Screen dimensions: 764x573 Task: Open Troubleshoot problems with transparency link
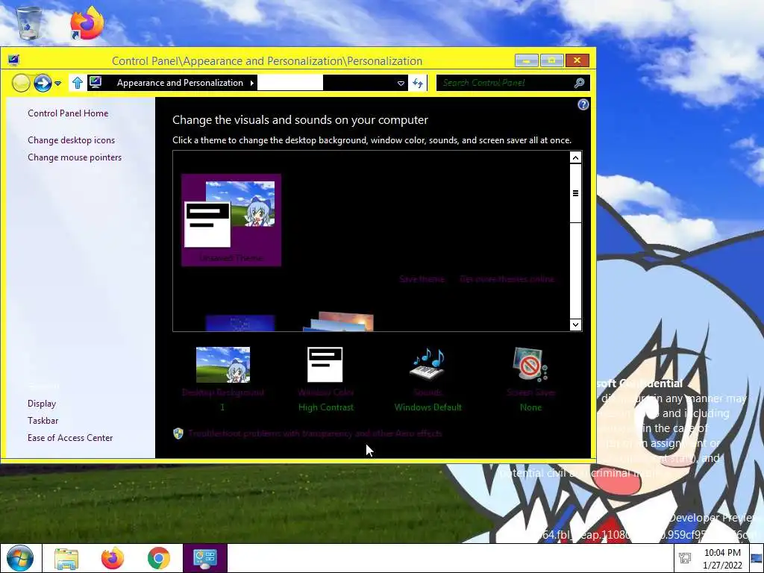[x=315, y=433]
